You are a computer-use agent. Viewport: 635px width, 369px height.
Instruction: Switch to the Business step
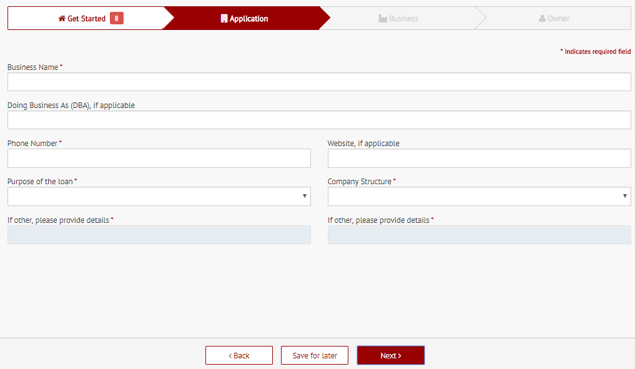(403, 19)
